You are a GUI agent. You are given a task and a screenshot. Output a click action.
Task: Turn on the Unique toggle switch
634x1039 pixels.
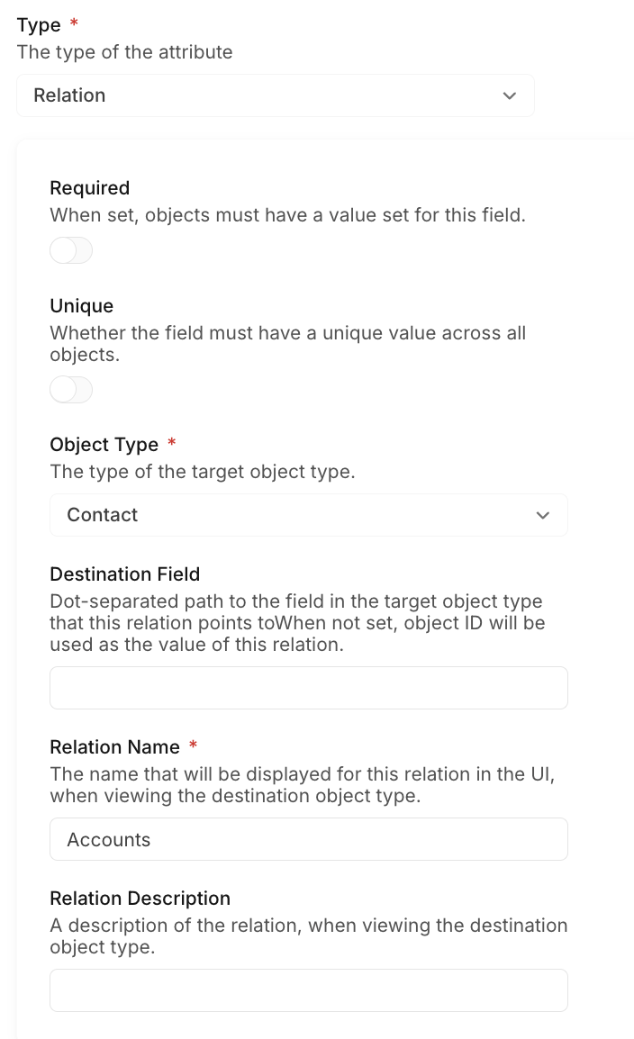[71, 390]
